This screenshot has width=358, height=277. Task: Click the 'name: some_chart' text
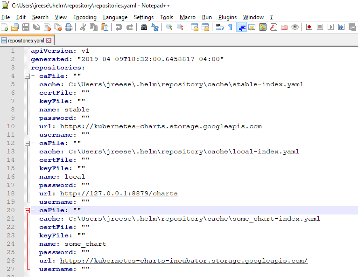[x=73, y=244]
